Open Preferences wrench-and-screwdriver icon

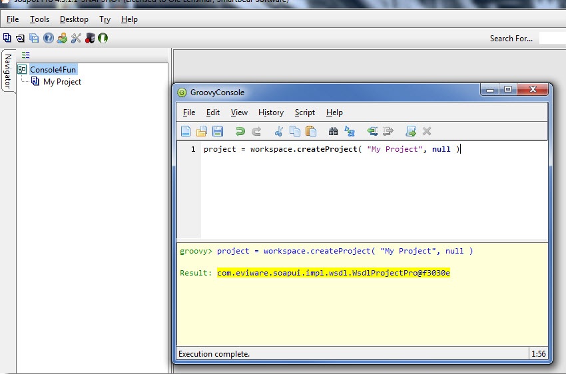(76, 38)
